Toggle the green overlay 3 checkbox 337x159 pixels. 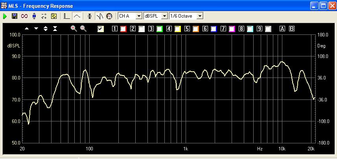tap(160, 29)
